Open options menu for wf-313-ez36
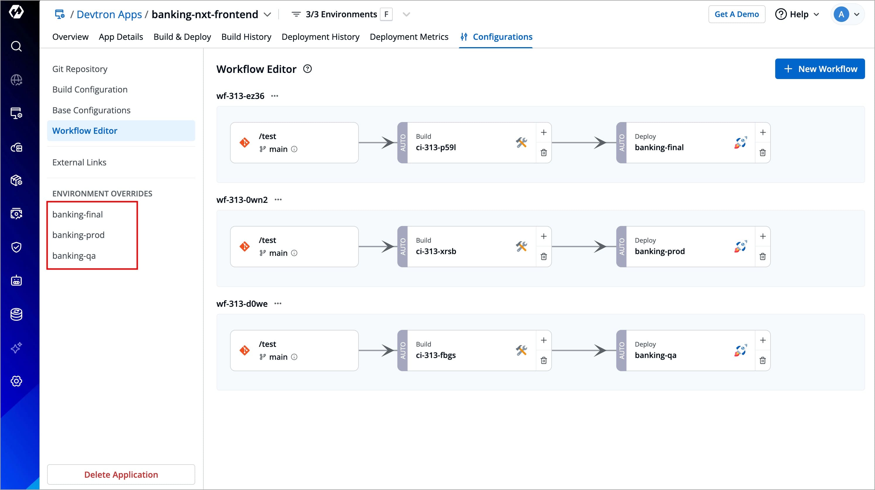 click(x=274, y=96)
